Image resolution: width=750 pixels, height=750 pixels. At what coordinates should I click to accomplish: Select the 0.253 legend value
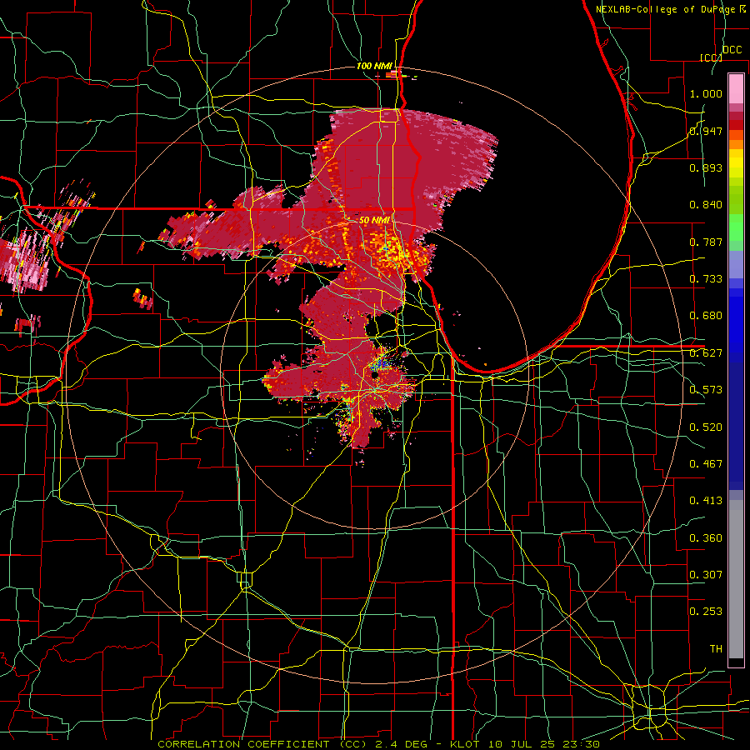[x=706, y=612]
